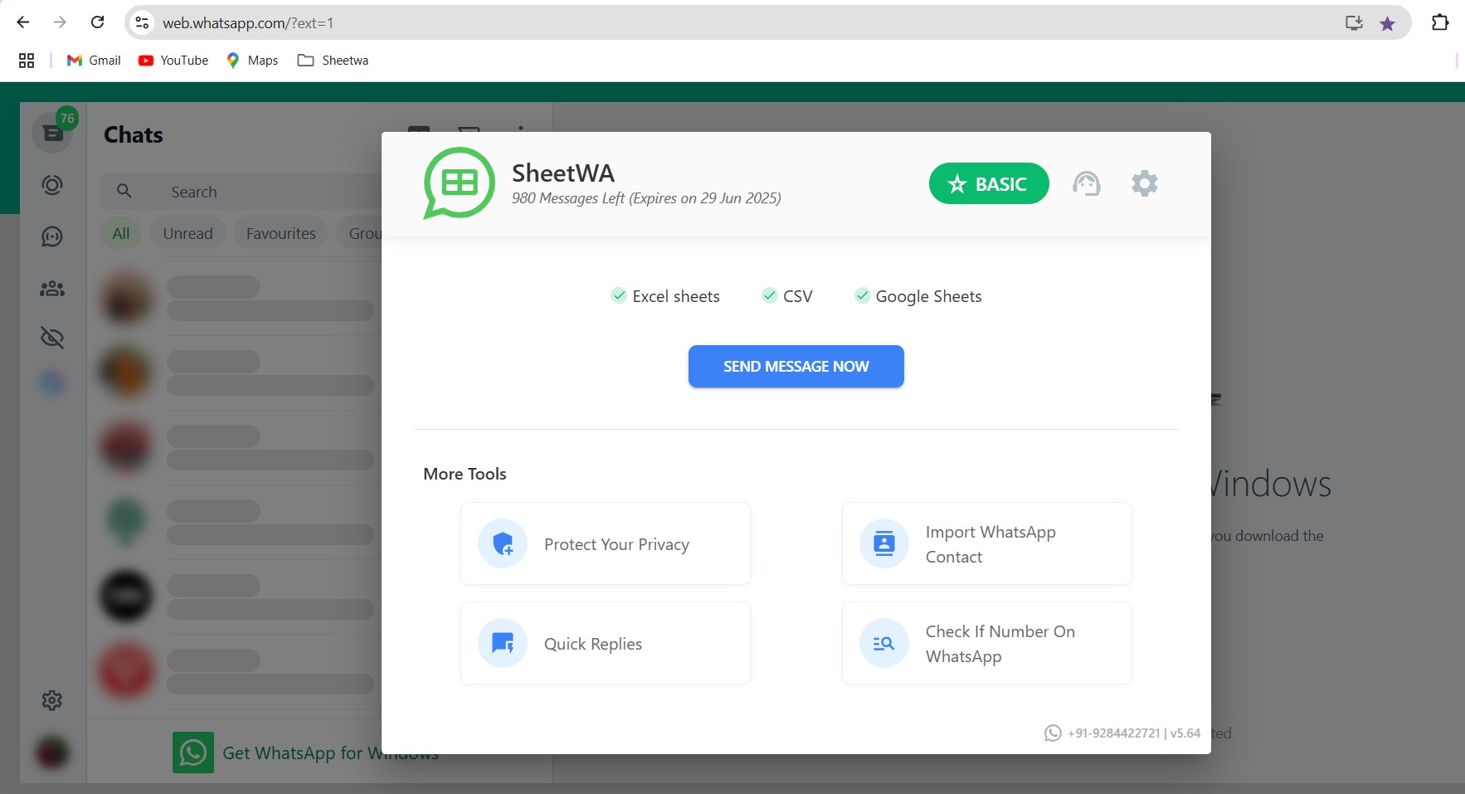Open SheetWA settings gear
1465x794 pixels.
(1145, 183)
